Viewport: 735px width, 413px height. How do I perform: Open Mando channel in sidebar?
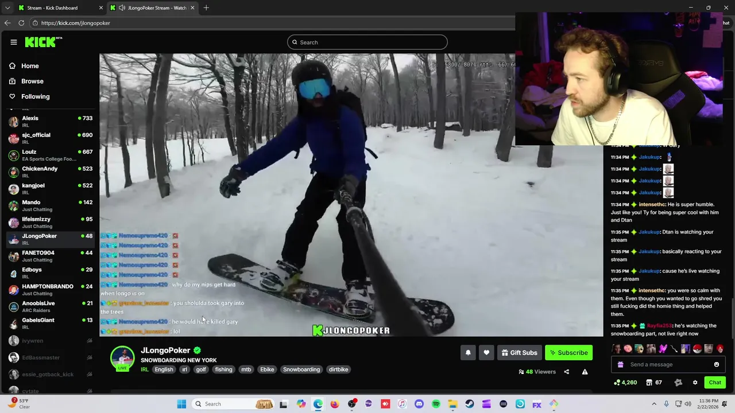coord(51,205)
